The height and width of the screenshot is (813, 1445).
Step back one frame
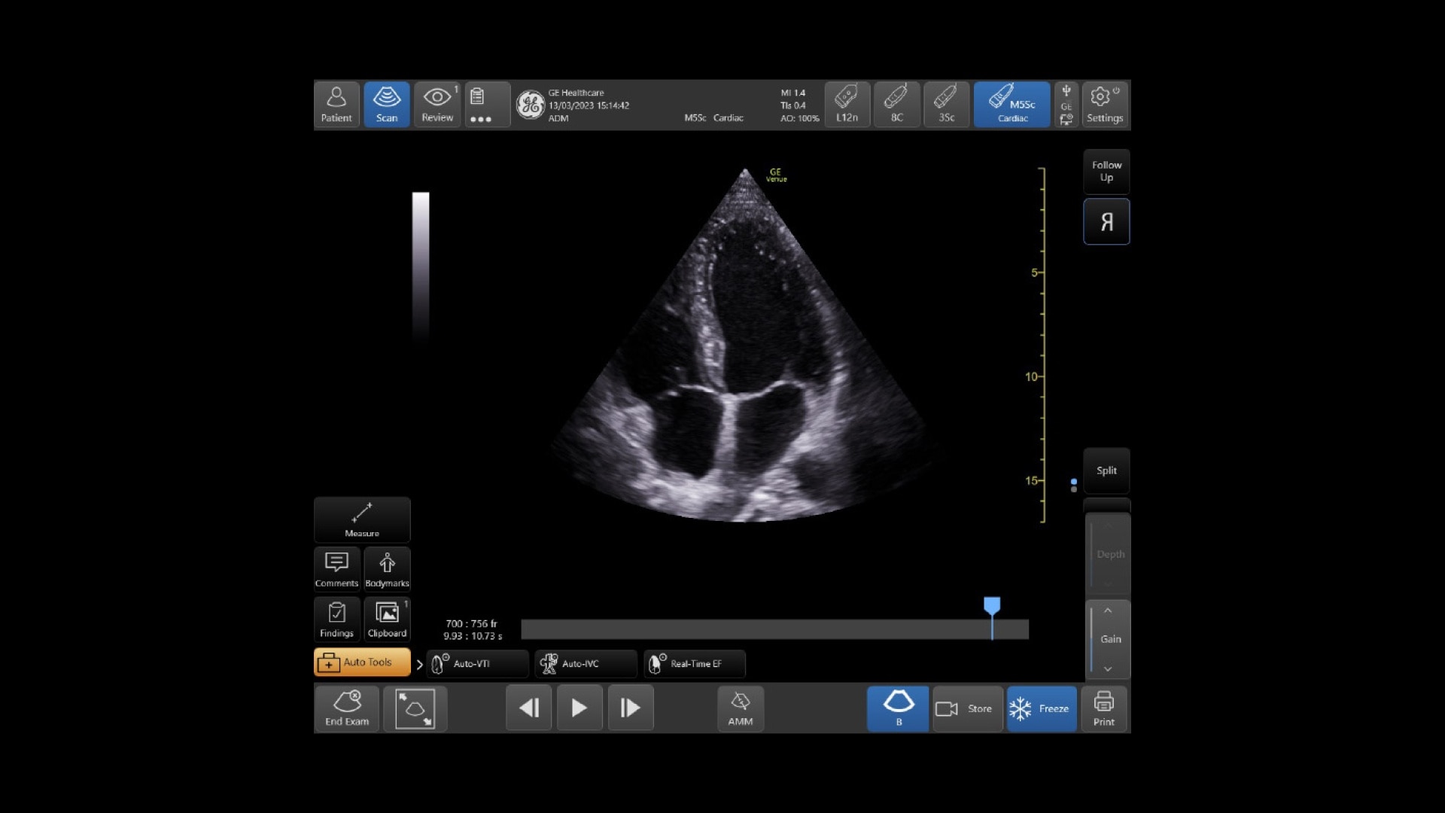pyautogui.click(x=529, y=708)
